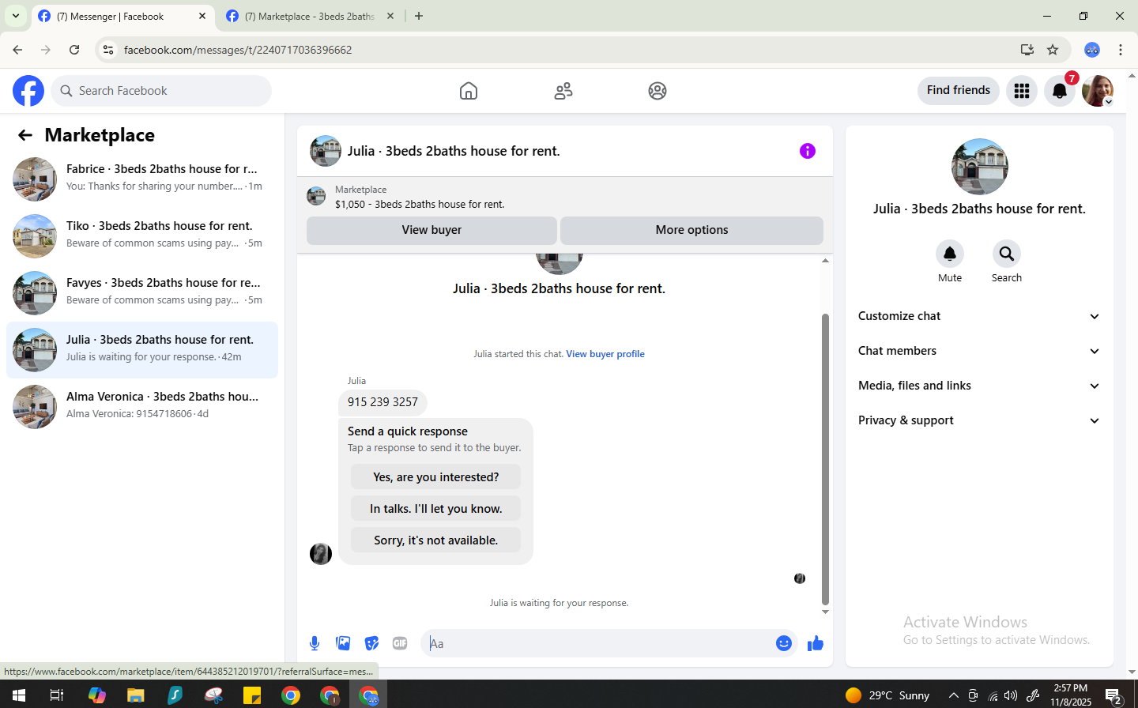Viewport: 1138px width, 708px height.
Task: Expand the Chat members section
Action: point(979,351)
